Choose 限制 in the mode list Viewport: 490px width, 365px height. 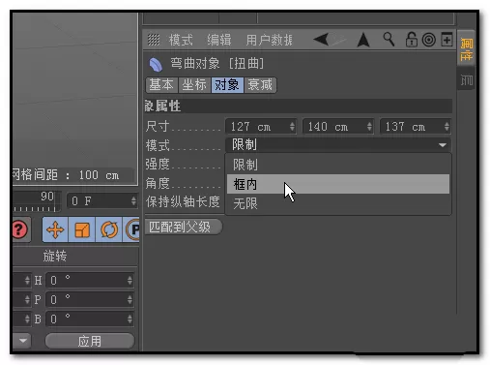pos(338,165)
